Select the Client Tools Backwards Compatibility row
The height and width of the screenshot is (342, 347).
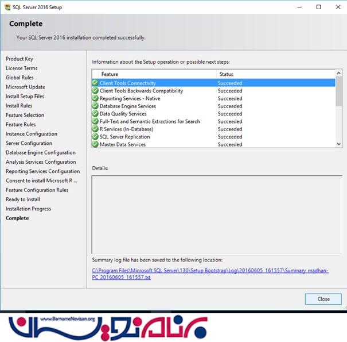tap(141, 91)
